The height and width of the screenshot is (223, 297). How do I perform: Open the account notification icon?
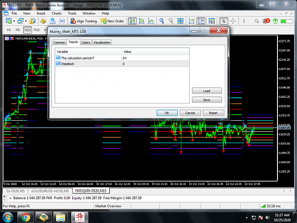click(x=266, y=21)
